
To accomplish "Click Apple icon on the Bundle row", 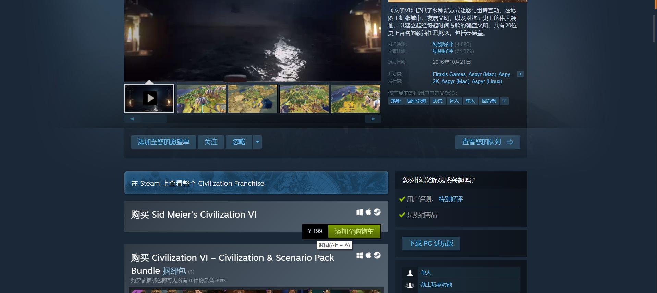I will (368, 255).
